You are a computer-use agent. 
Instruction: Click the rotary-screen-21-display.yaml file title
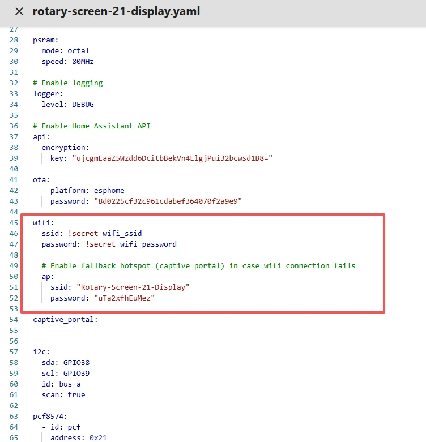pos(116,11)
